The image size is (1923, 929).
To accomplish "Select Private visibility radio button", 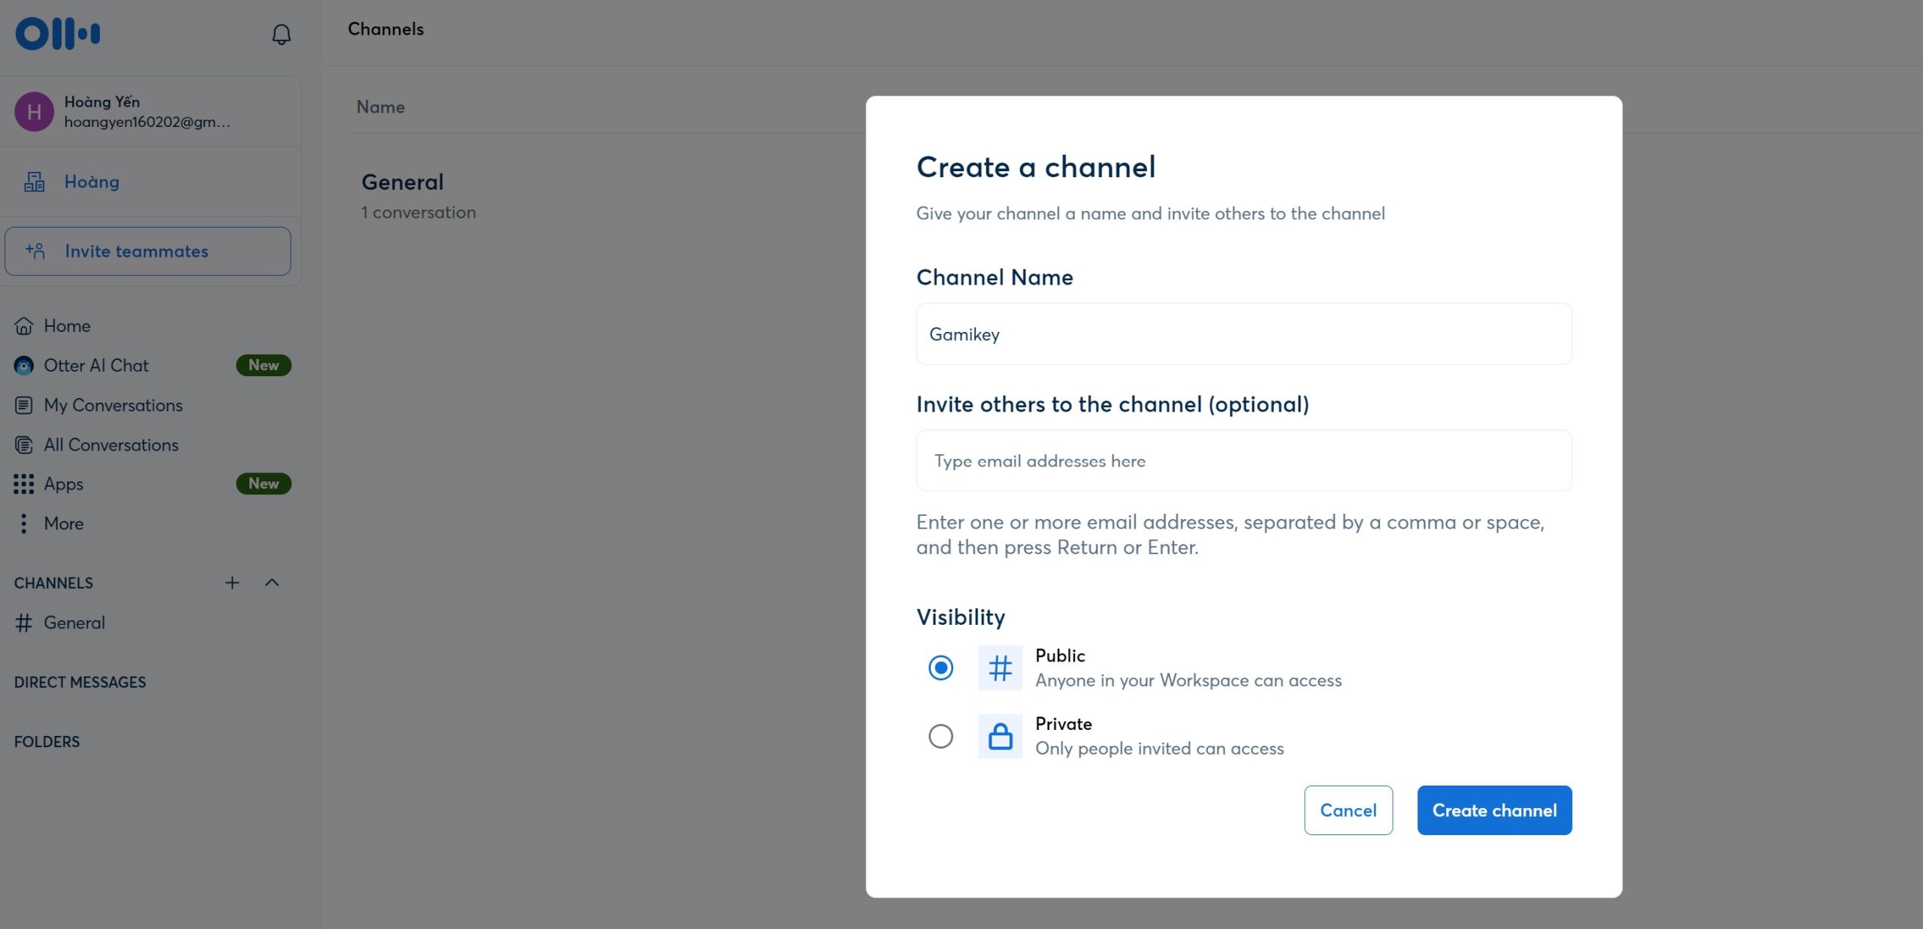I will point(940,735).
